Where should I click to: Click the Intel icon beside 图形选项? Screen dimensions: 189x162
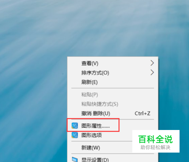pos(75,135)
